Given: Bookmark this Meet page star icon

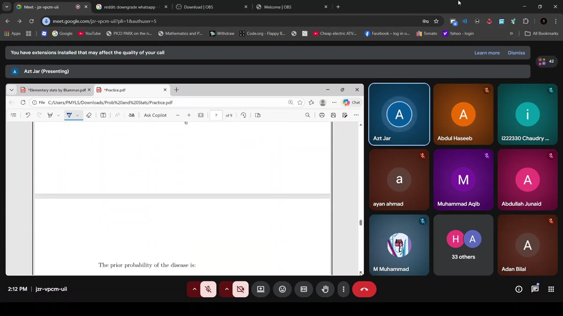Looking at the screenshot, I should pos(436,21).
